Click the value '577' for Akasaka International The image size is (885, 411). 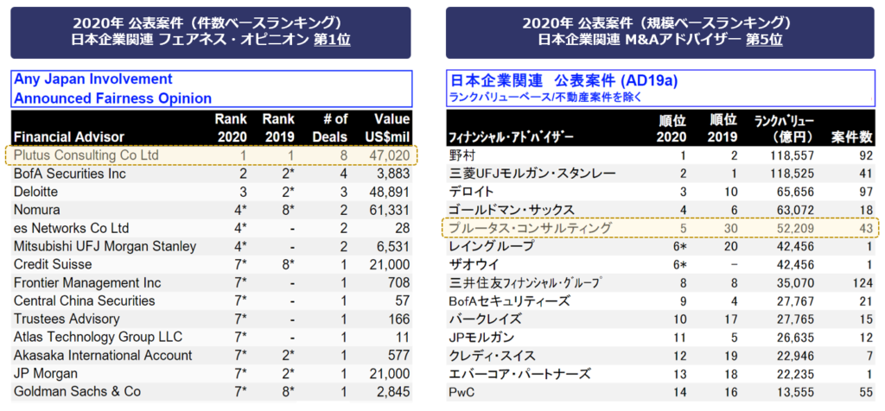pyautogui.click(x=398, y=355)
